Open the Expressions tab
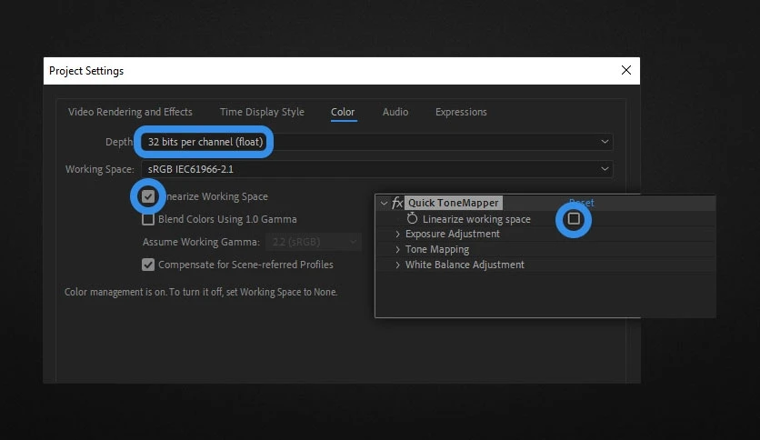 click(461, 112)
